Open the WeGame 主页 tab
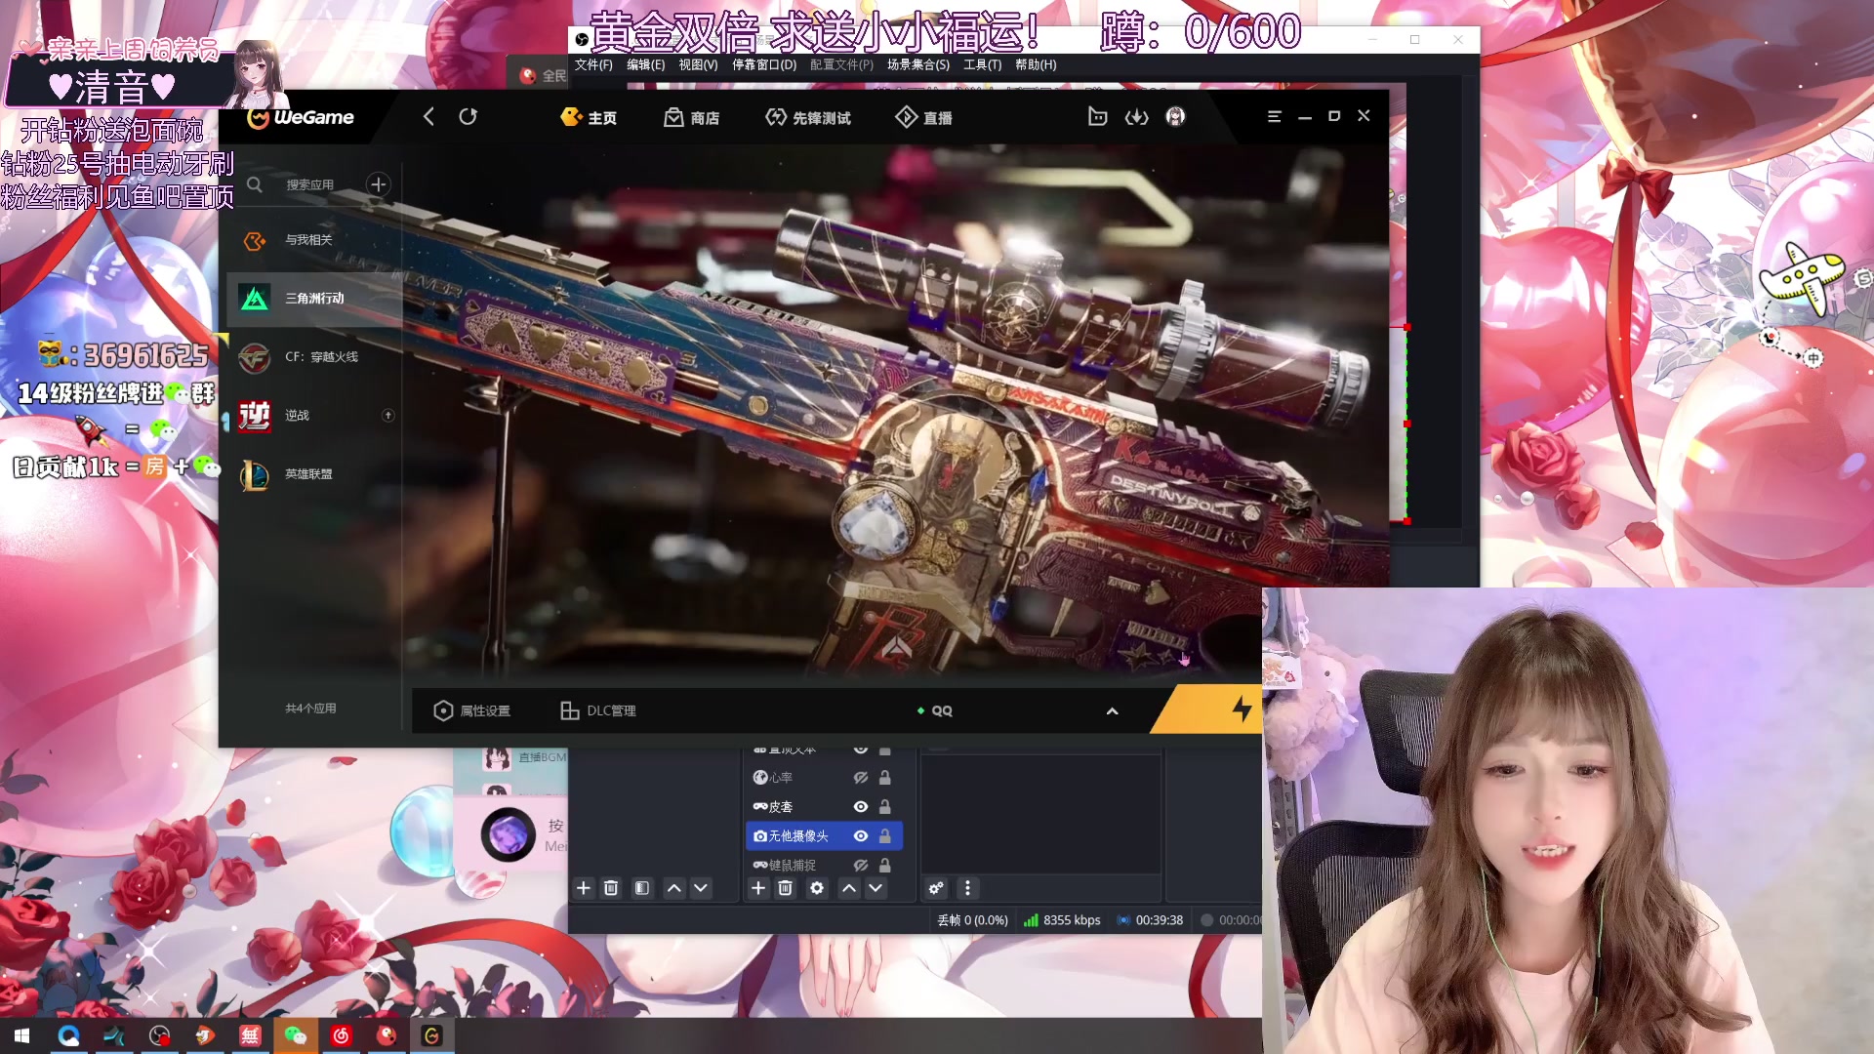The height and width of the screenshot is (1054, 1874). click(589, 118)
